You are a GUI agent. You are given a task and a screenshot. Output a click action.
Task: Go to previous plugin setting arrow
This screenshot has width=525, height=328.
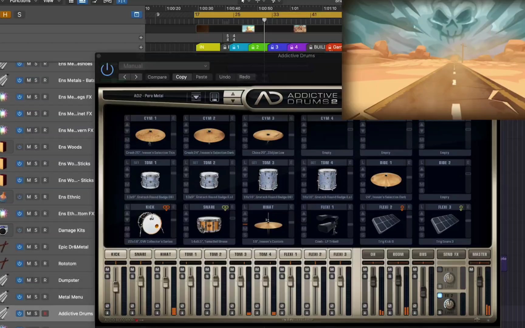tap(125, 77)
